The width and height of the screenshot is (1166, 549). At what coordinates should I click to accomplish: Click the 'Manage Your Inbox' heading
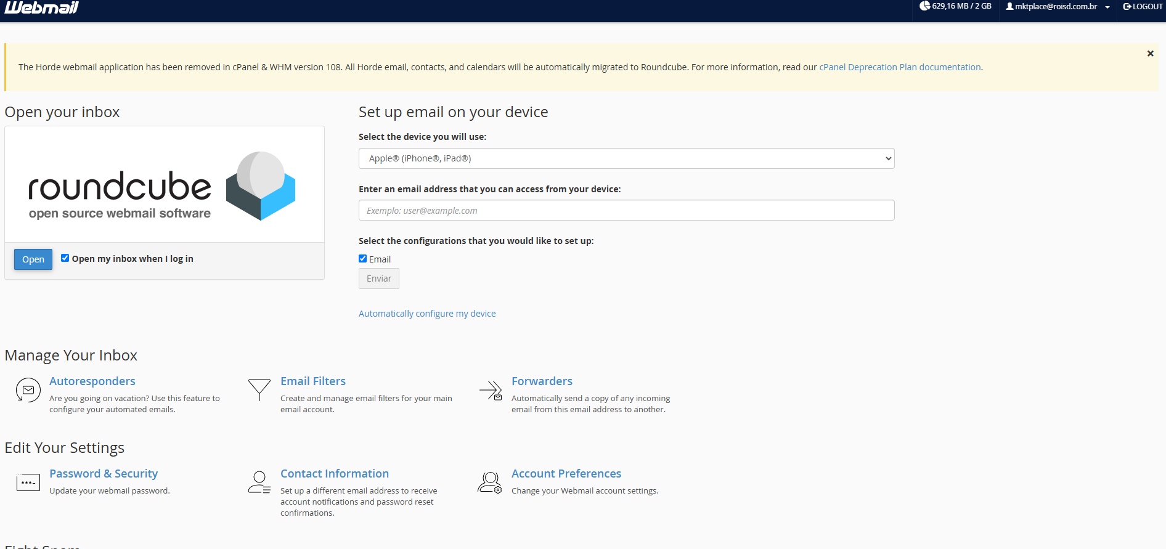tap(71, 356)
